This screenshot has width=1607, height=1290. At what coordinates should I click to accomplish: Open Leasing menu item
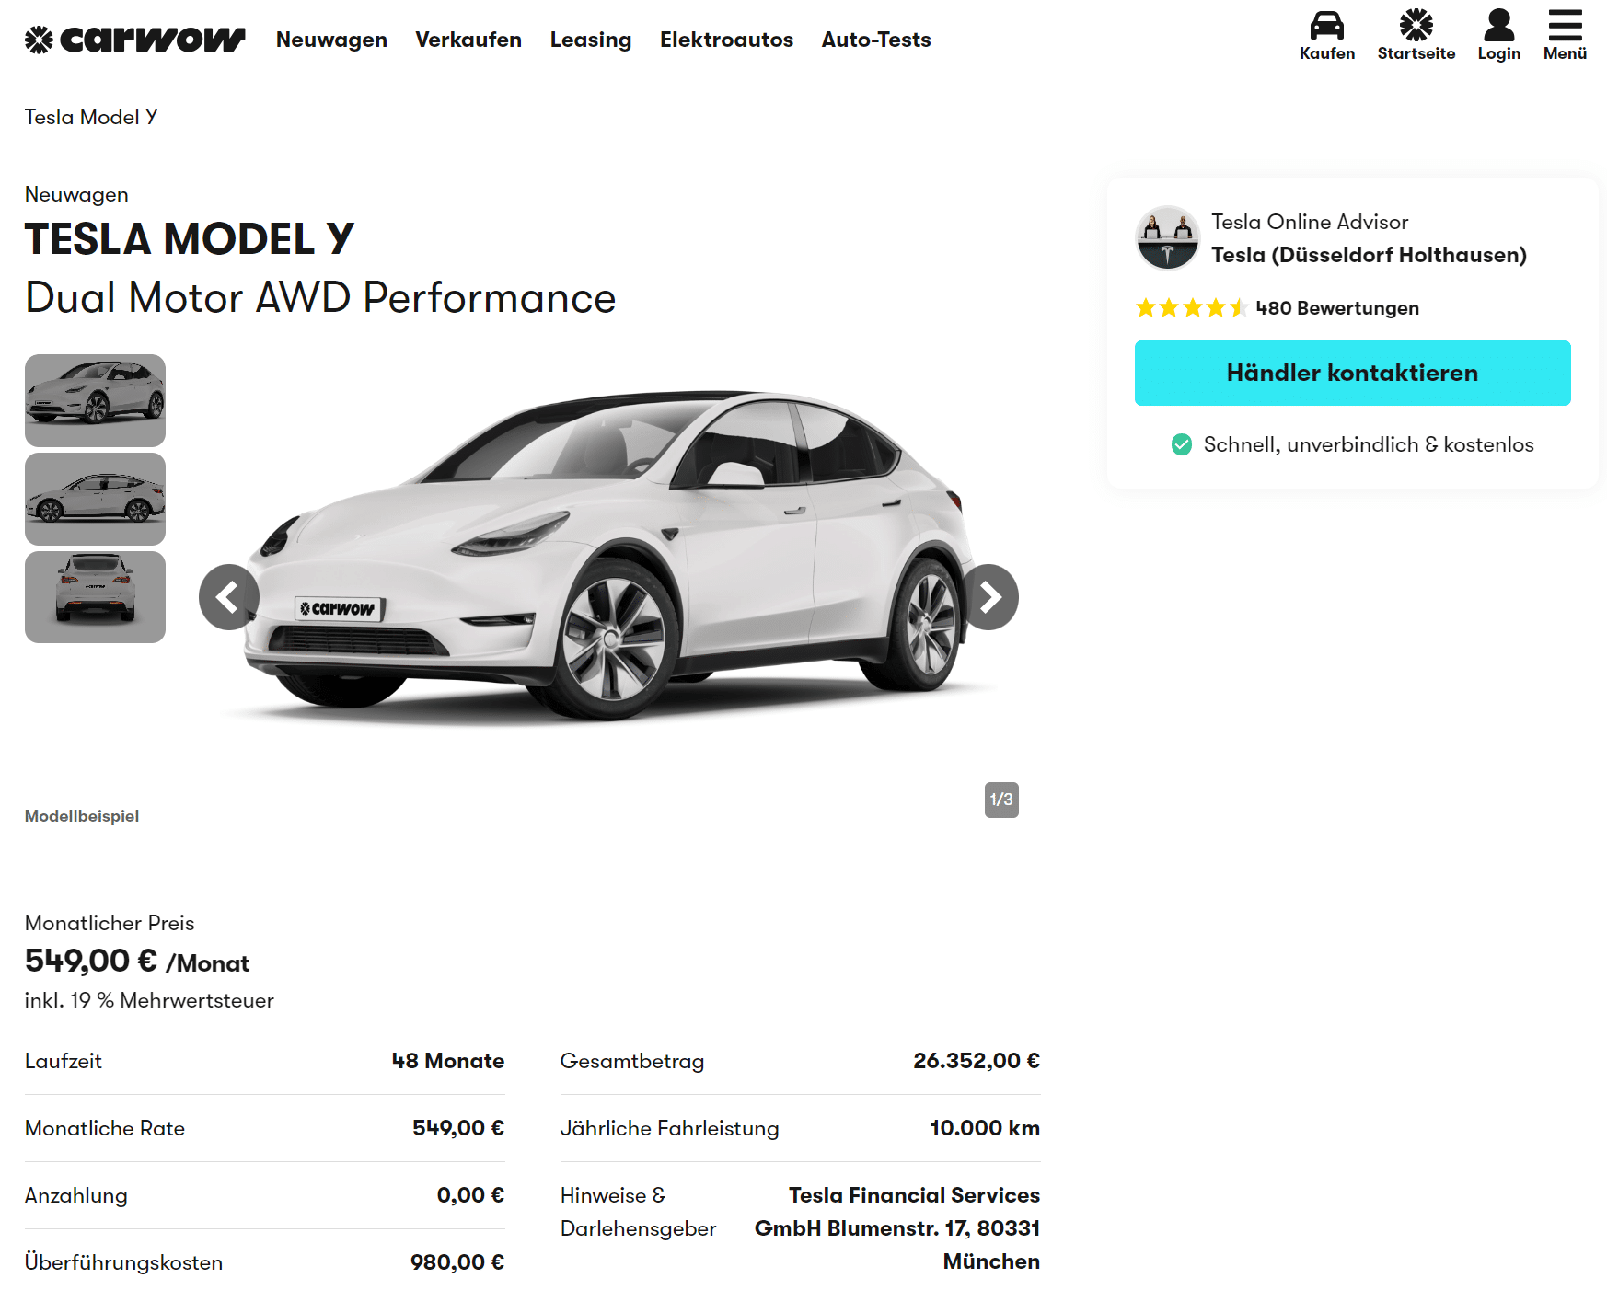click(x=591, y=40)
